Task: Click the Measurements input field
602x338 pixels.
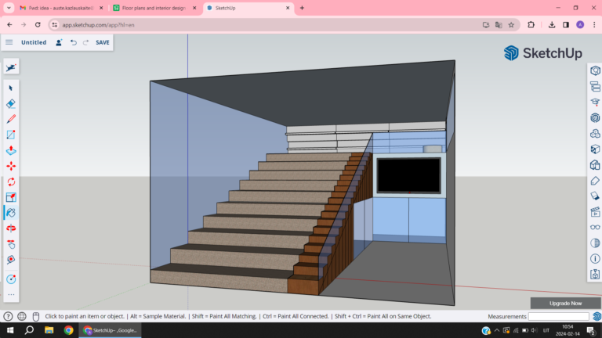Action: coord(558,317)
